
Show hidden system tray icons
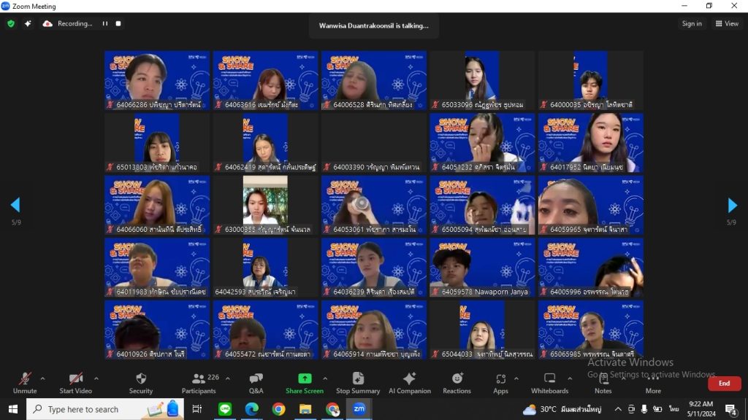coord(618,409)
